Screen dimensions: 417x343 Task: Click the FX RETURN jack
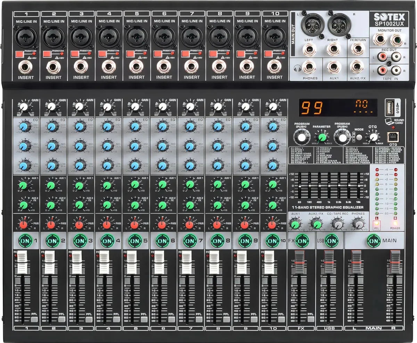pos(357,50)
